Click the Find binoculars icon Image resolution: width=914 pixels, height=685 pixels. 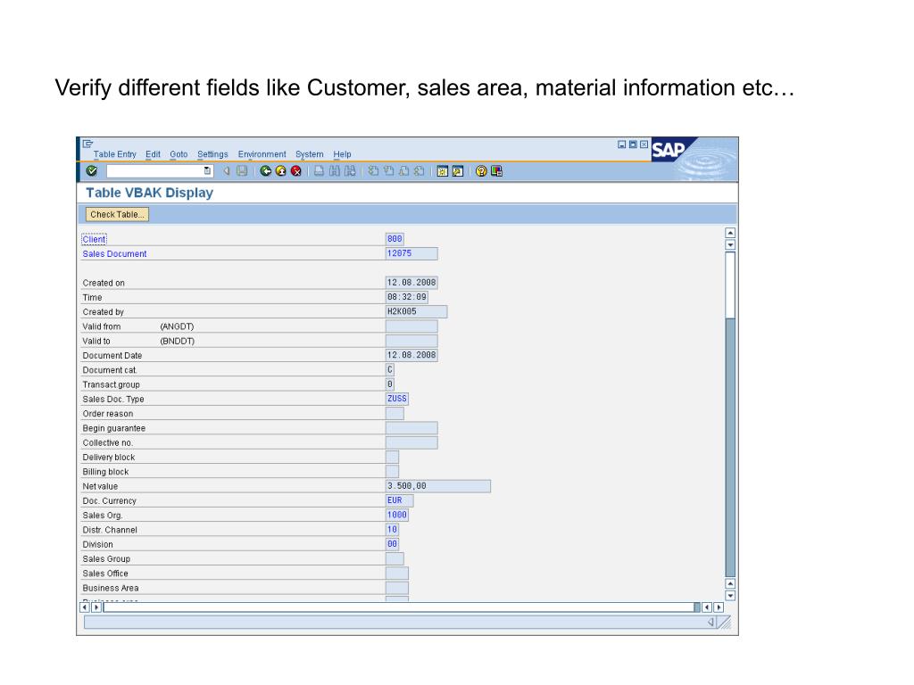point(335,170)
